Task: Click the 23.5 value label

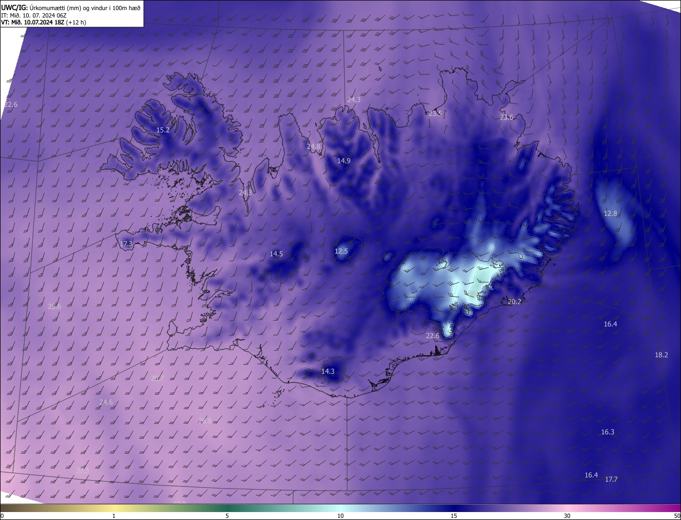Action: tap(435, 113)
